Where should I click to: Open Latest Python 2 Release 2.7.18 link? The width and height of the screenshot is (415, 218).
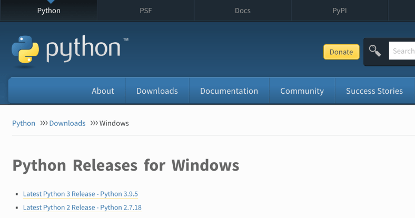[82, 207]
